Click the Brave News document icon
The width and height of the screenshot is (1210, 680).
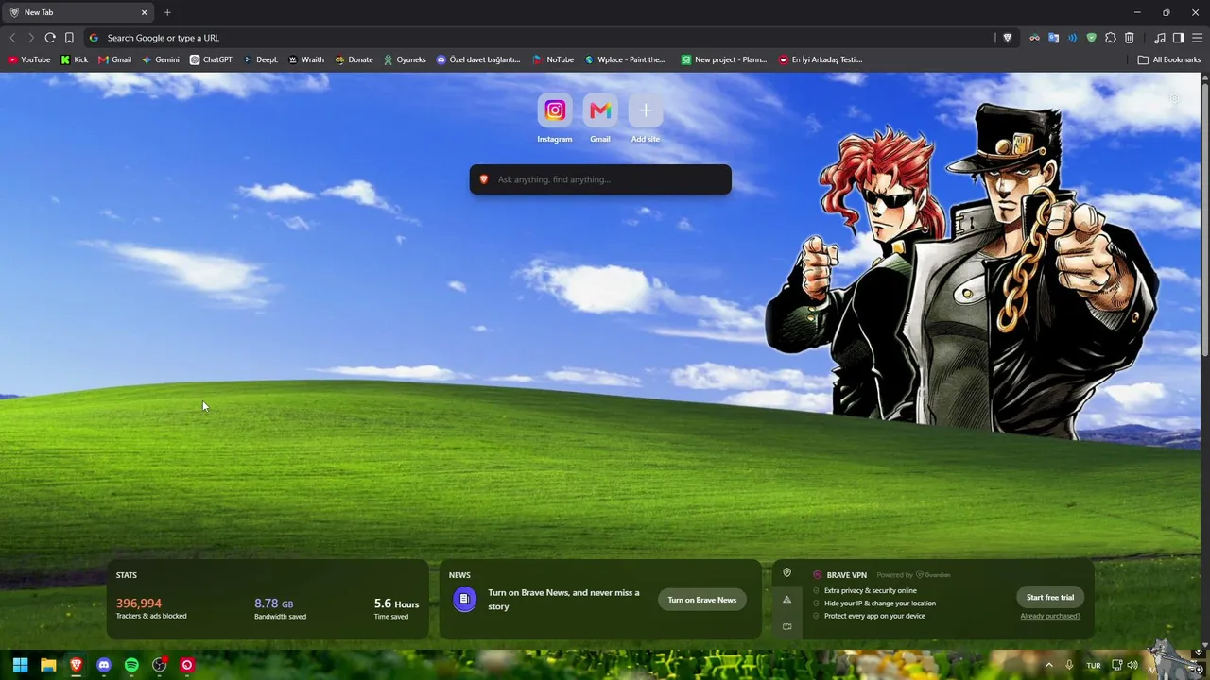(x=464, y=599)
